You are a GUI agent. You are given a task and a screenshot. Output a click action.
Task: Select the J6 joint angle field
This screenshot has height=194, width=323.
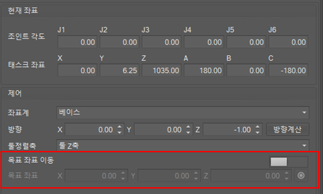coord(289,42)
